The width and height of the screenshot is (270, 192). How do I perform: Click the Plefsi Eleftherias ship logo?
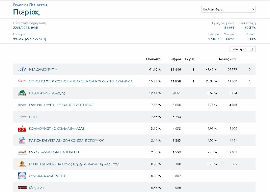[x=22, y=140]
